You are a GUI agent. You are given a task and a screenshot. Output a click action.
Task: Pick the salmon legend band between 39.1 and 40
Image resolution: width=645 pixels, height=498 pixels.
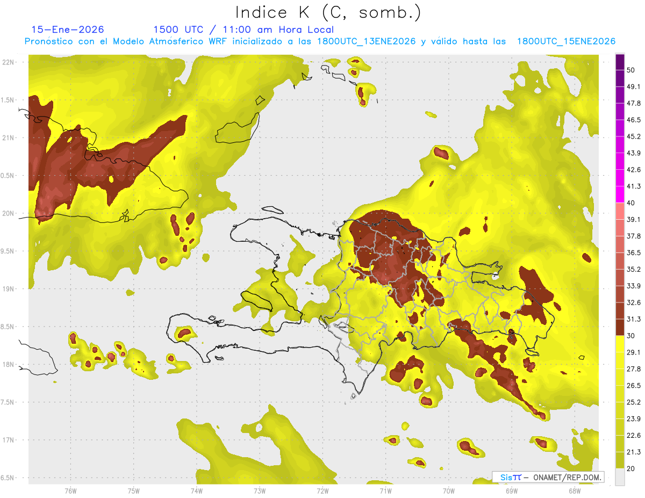click(x=620, y=211)
